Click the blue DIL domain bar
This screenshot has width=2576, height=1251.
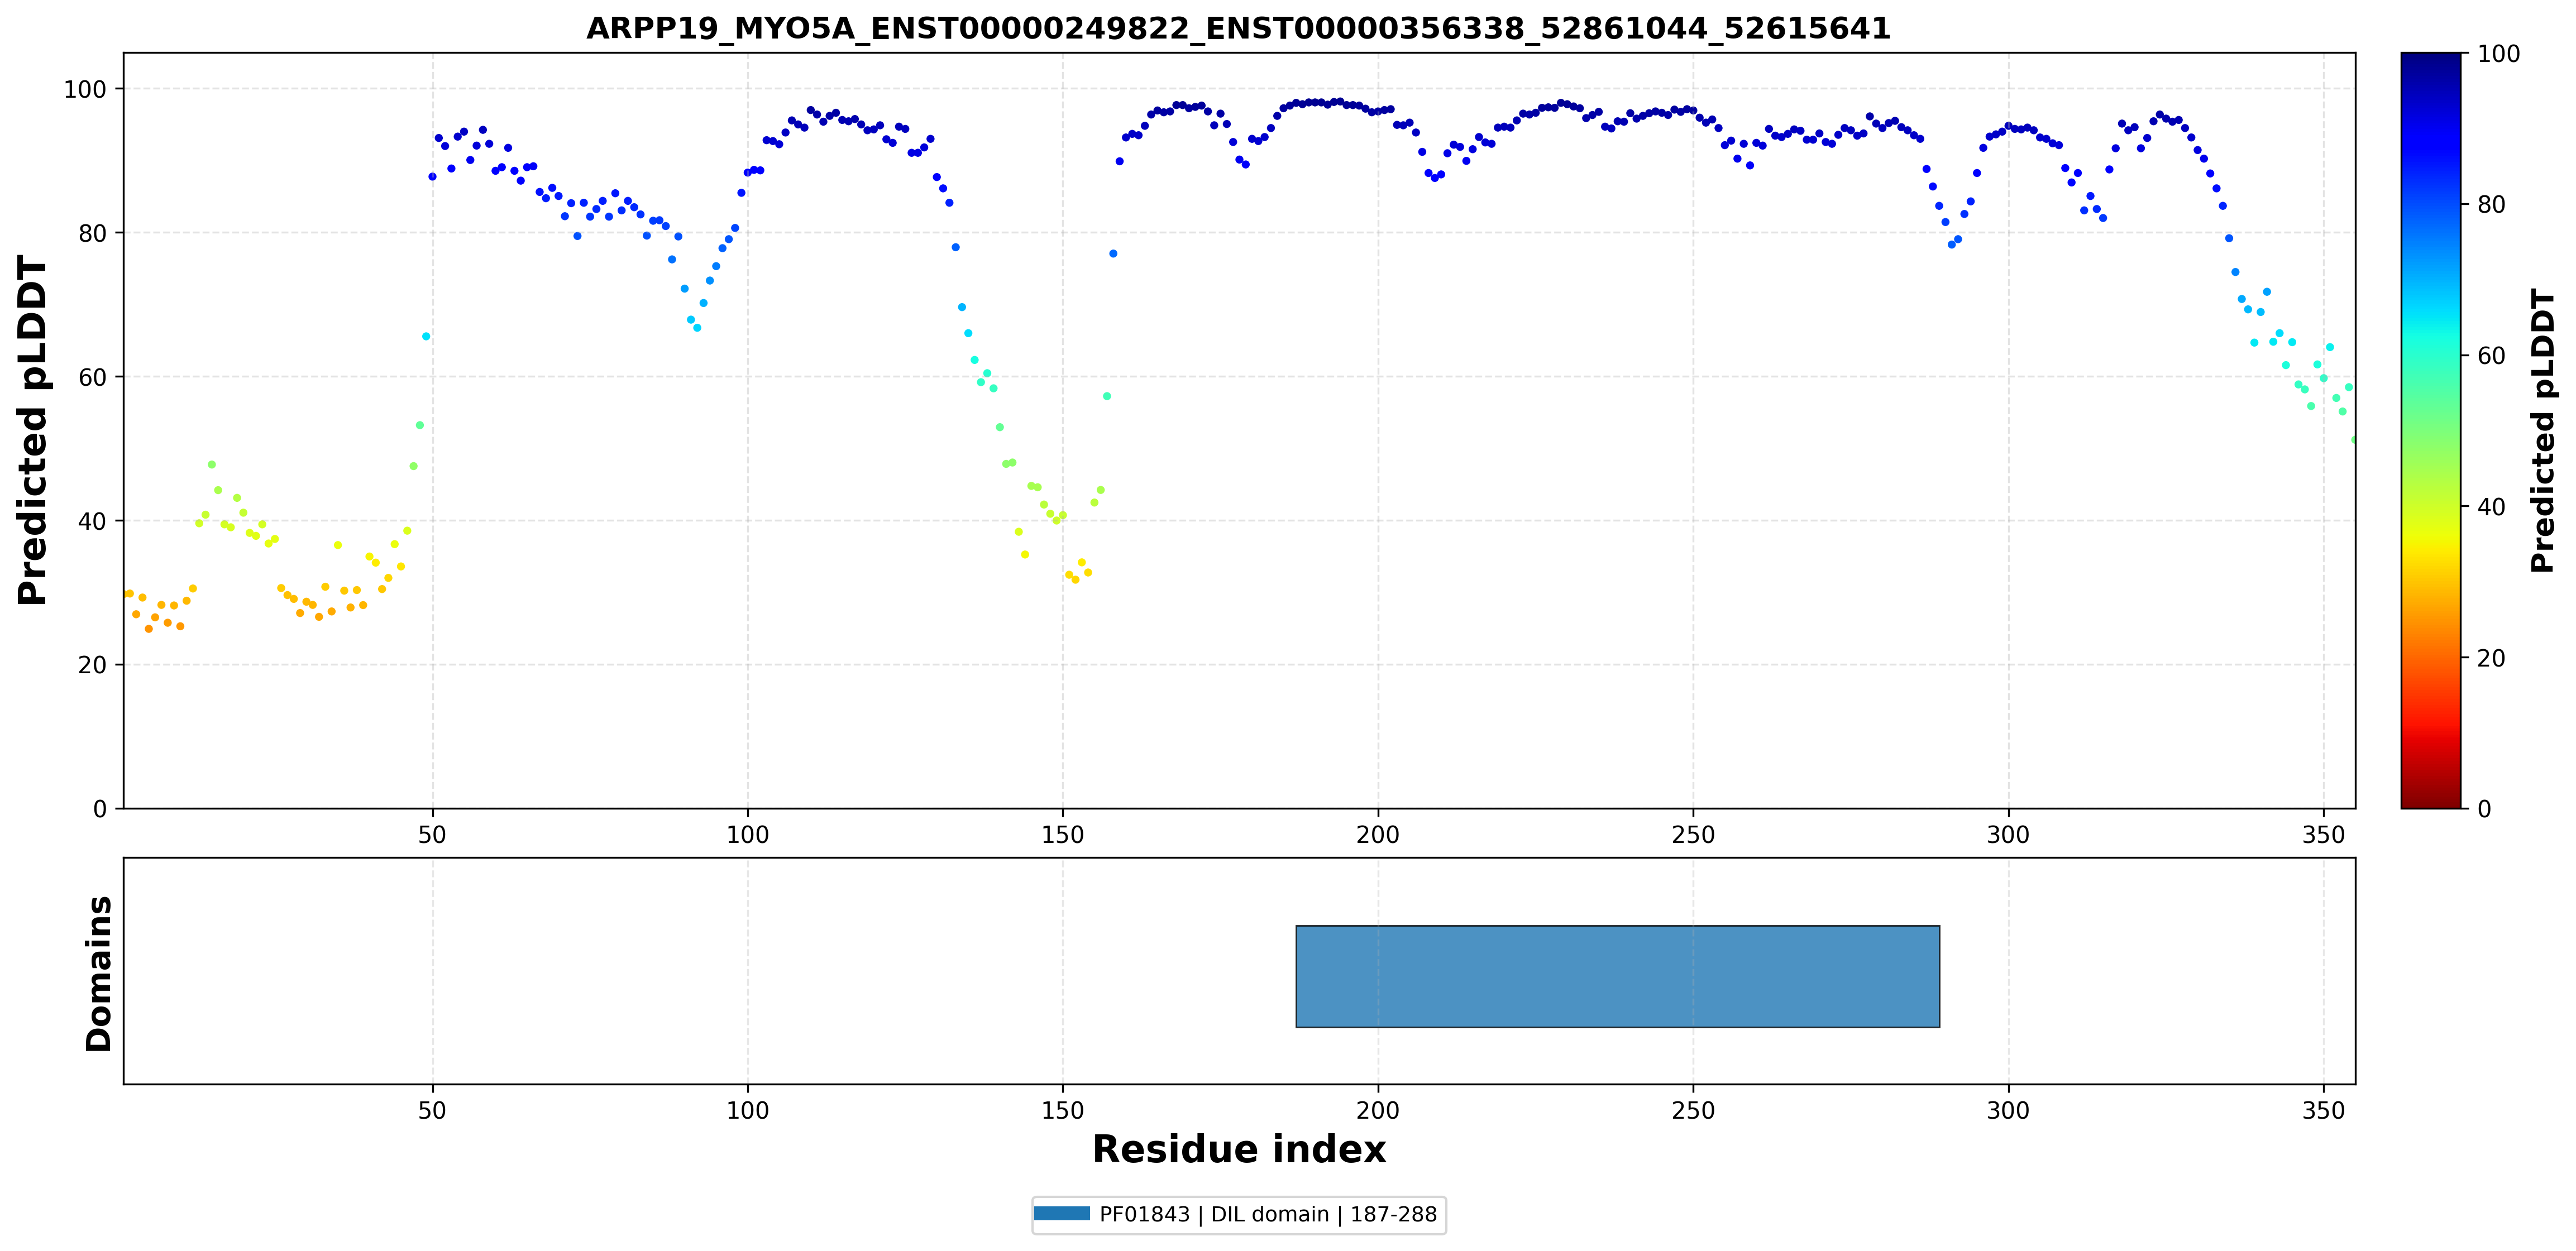point(1617,976)
